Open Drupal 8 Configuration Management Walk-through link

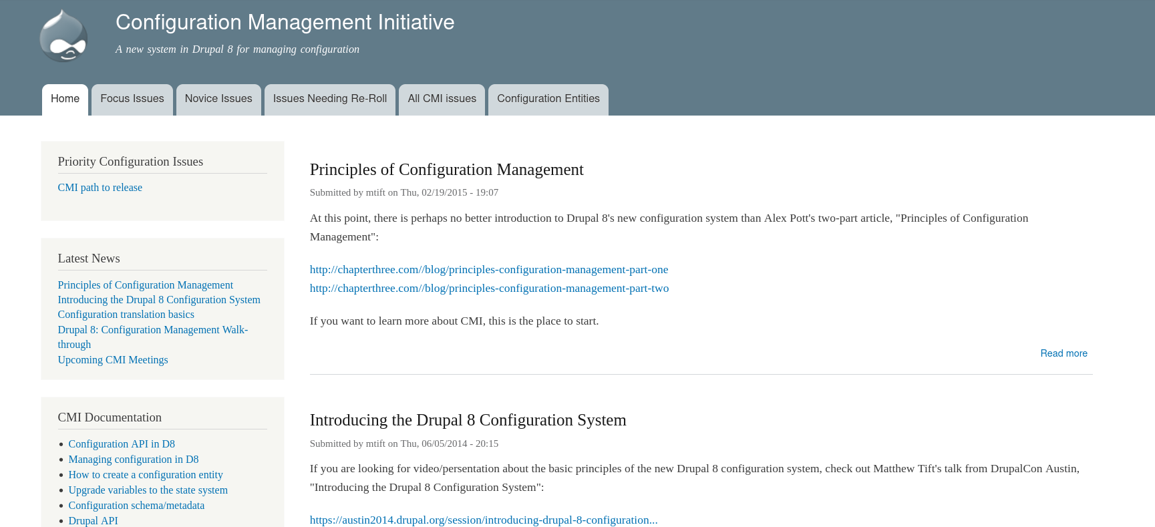[x=152, y=330]
